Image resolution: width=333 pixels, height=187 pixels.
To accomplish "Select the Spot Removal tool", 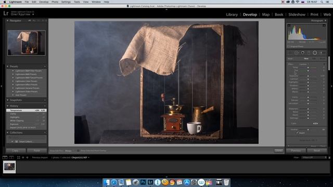I will [x=297, y=52].
